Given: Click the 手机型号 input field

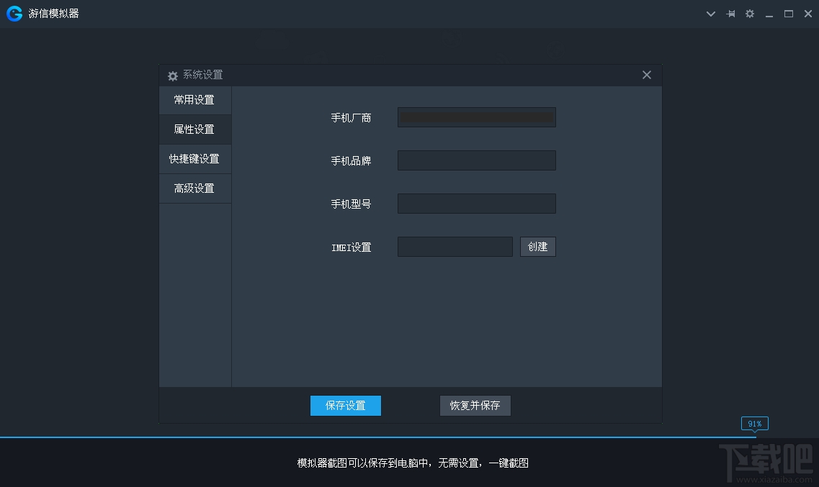Looking at the screenshot, I should pyautogui.click(x=476, y=203).
